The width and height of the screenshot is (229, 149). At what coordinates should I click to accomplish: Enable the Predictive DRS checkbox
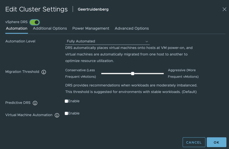pyautogui.click(x=66, y=101)
